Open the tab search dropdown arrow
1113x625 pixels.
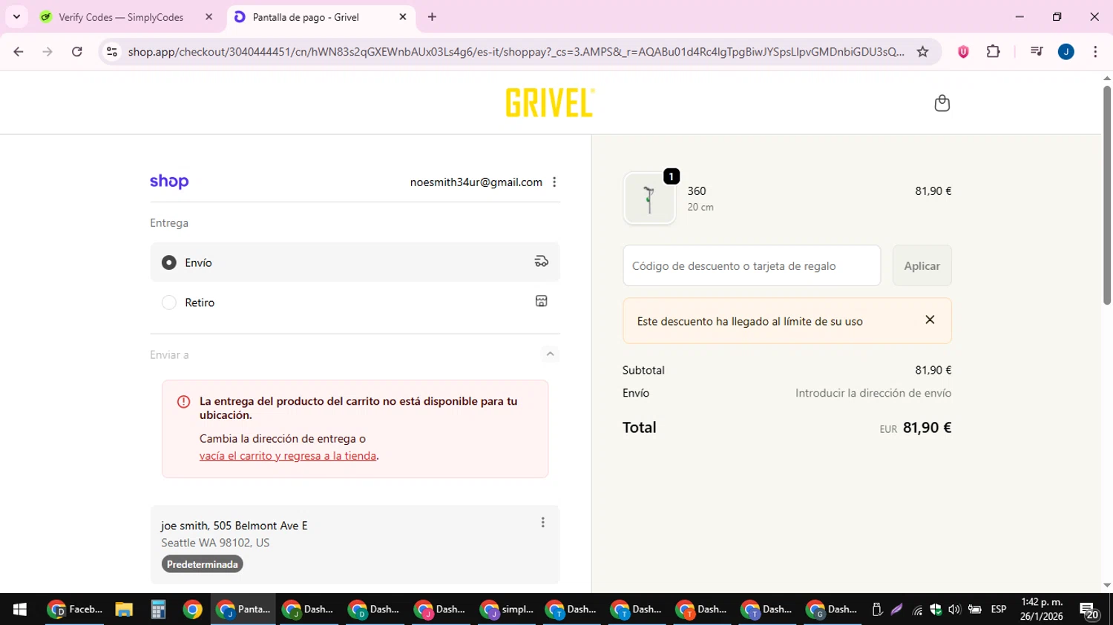[16, 16]
